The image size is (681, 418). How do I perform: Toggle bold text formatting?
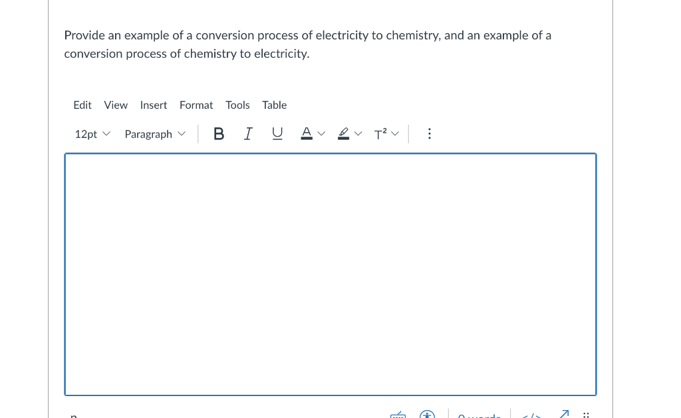[x=219, y=133]
